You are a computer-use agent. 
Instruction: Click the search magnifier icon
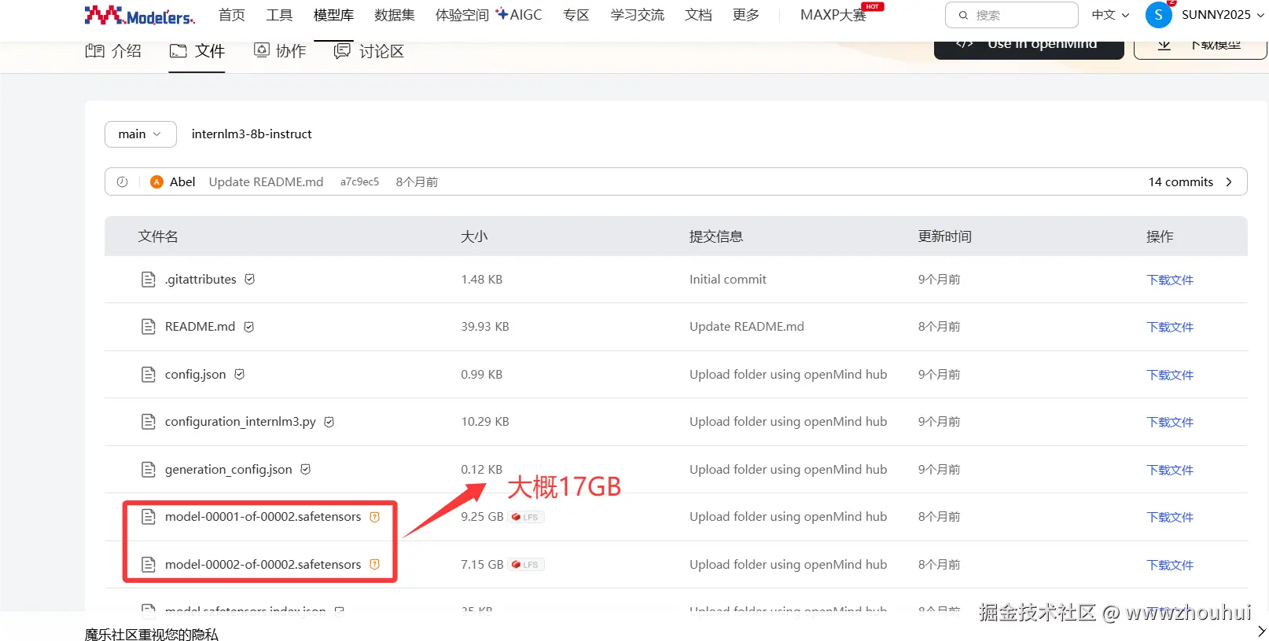(x=963, y=15)
